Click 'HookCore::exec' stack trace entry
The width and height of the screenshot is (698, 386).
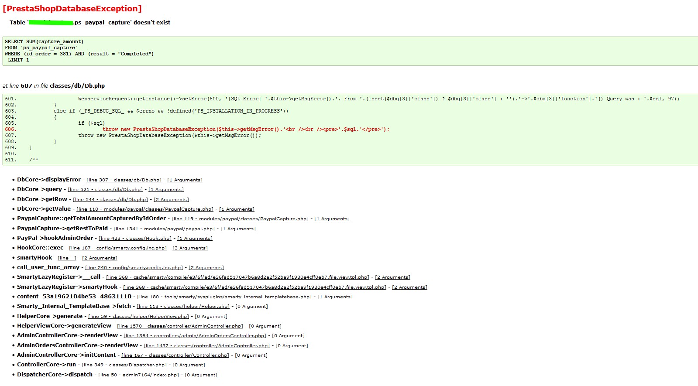pyautogui.click(x=40, y=248)
